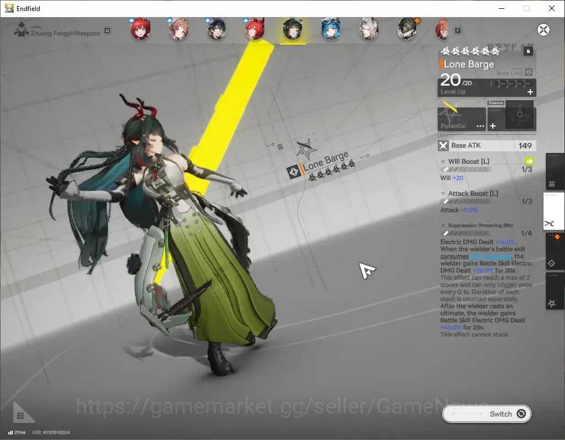
Task: Open the top sidebar tab with list icon
Action: [x=555, y=172]
